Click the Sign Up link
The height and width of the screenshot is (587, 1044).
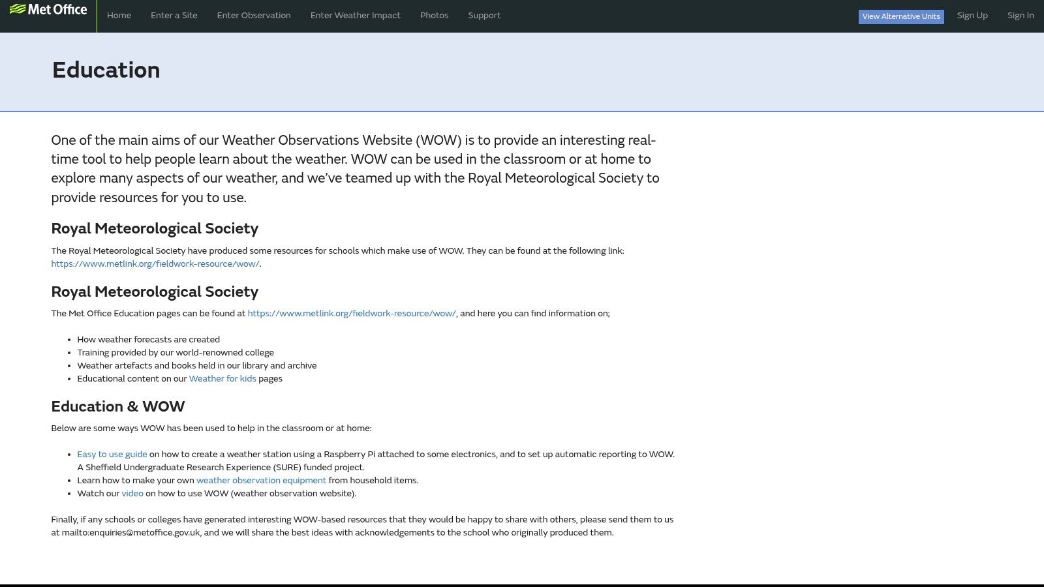tap(972, 16)
